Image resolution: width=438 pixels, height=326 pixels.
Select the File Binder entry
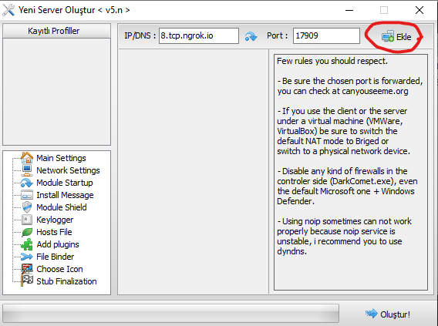[x=55, y=257]
